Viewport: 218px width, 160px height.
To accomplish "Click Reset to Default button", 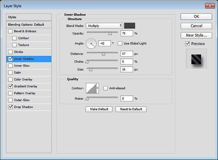I will (131, 109).
